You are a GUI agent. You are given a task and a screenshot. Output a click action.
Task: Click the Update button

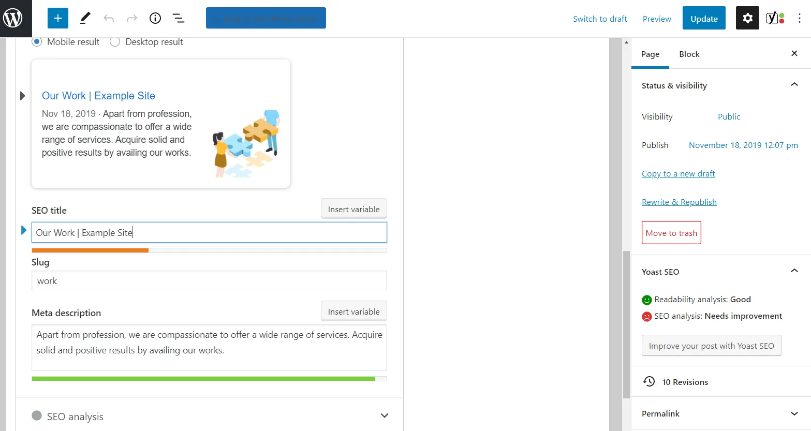tap(704, 19)
